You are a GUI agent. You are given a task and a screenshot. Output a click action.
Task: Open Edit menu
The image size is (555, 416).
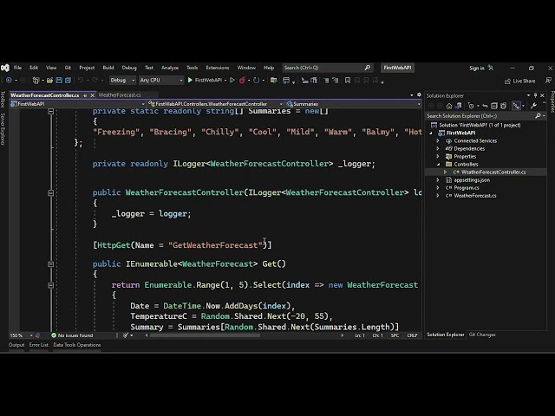[34, 68]
